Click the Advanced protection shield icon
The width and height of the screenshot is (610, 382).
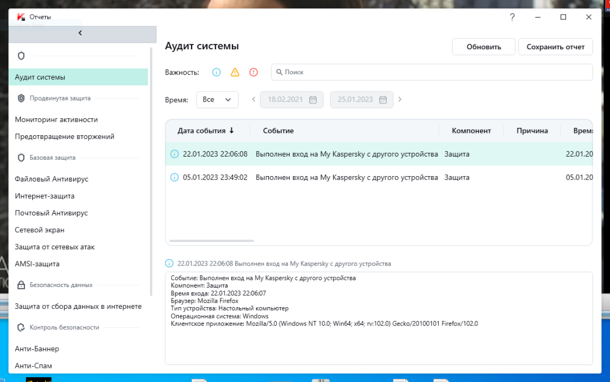tap(21, 98)
